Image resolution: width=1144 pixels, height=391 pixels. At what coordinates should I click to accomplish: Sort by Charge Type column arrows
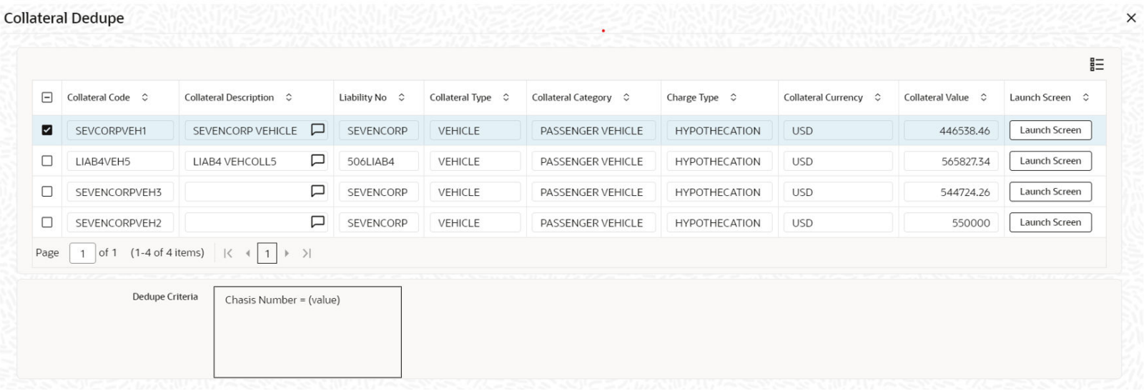(x=734, y=97)
